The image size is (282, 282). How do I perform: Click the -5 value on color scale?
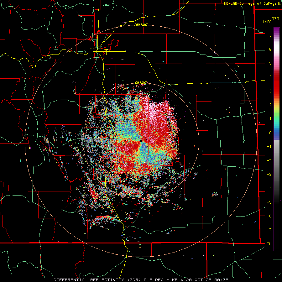269,202
